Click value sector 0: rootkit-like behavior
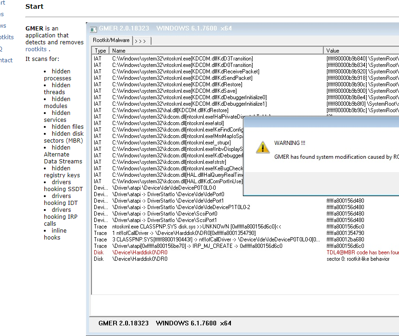Viewport: 399px width, 336px height. 358,259
